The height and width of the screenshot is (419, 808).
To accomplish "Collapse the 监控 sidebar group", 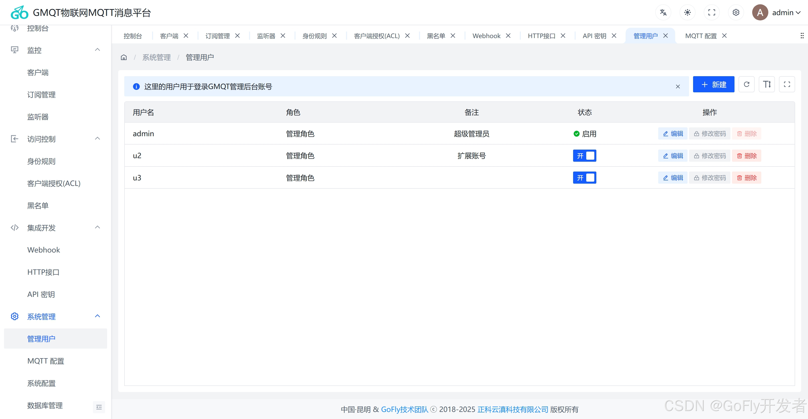I will (x=97, y=50).
